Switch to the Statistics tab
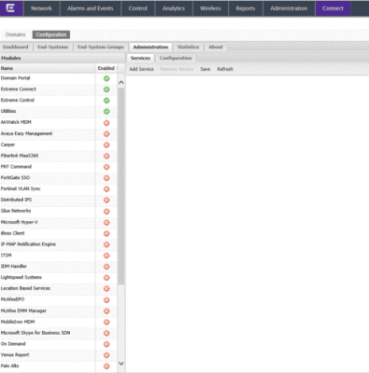 point(188,47)
